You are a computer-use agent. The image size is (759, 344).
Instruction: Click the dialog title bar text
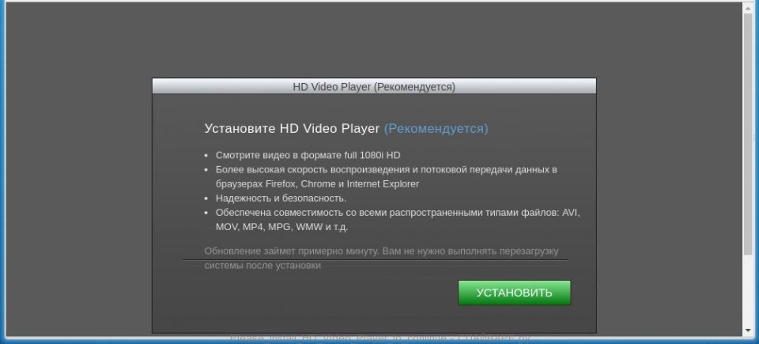pyautogui.click(x=374, y=86)
